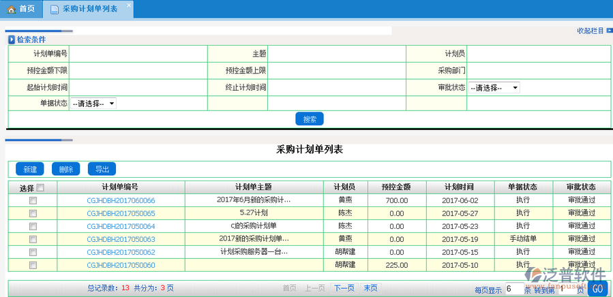Expand the 单据状态 dropdown
Viewport: 613px width, 297px height.
click(x=93, y=104)
